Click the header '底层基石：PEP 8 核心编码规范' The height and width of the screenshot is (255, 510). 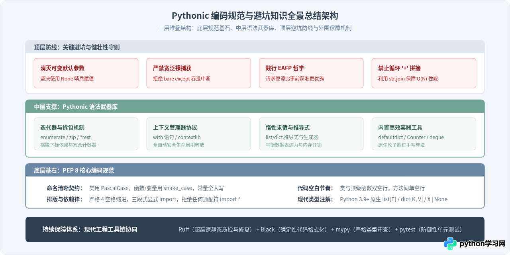[x=74, y=170]
